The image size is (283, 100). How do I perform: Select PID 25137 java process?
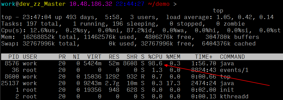click(x=10, y=83)
